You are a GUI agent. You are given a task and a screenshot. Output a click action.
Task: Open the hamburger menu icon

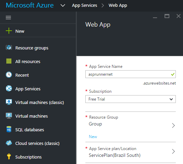9,18
